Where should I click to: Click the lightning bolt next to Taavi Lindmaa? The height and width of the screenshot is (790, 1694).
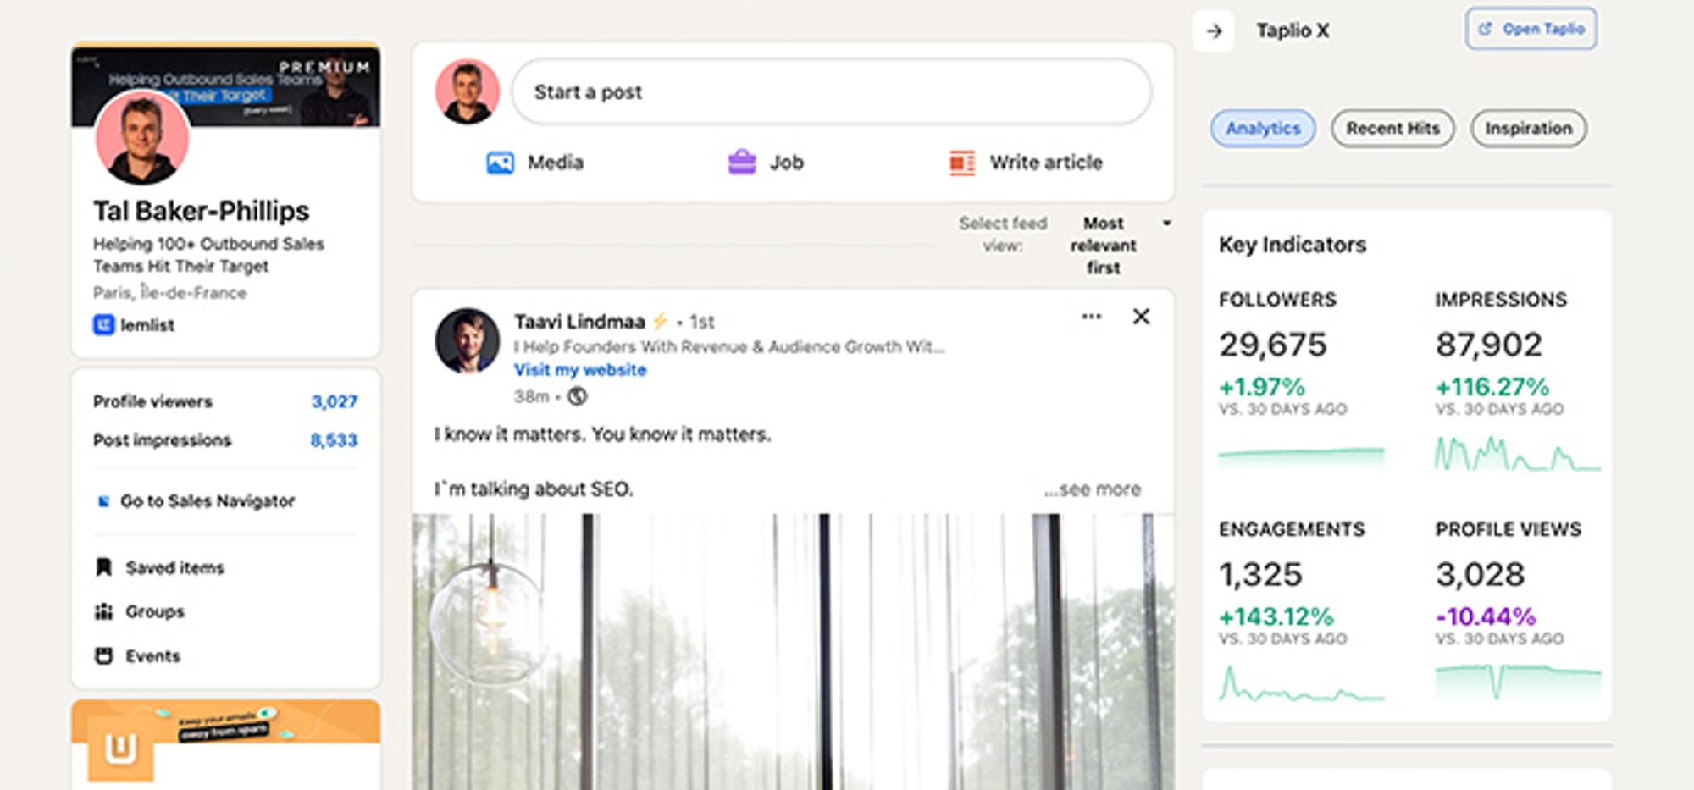tap(660, 322)
